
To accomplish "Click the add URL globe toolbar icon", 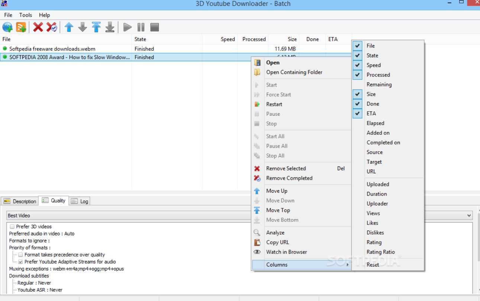I will (x=7, y=27).
